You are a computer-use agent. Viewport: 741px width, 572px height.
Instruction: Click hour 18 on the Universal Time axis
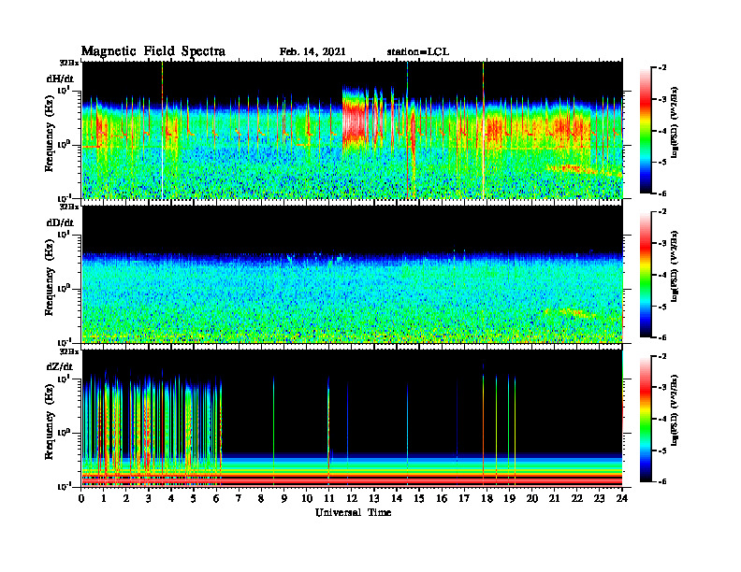[x=487, y=498]
